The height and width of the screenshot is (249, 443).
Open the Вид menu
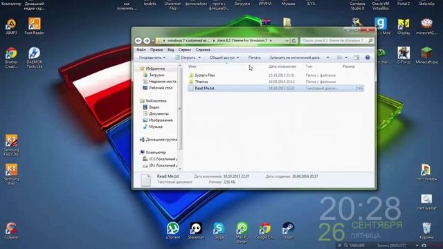[171, 50]
